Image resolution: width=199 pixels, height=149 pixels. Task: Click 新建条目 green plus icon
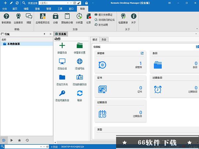(62, 45)
